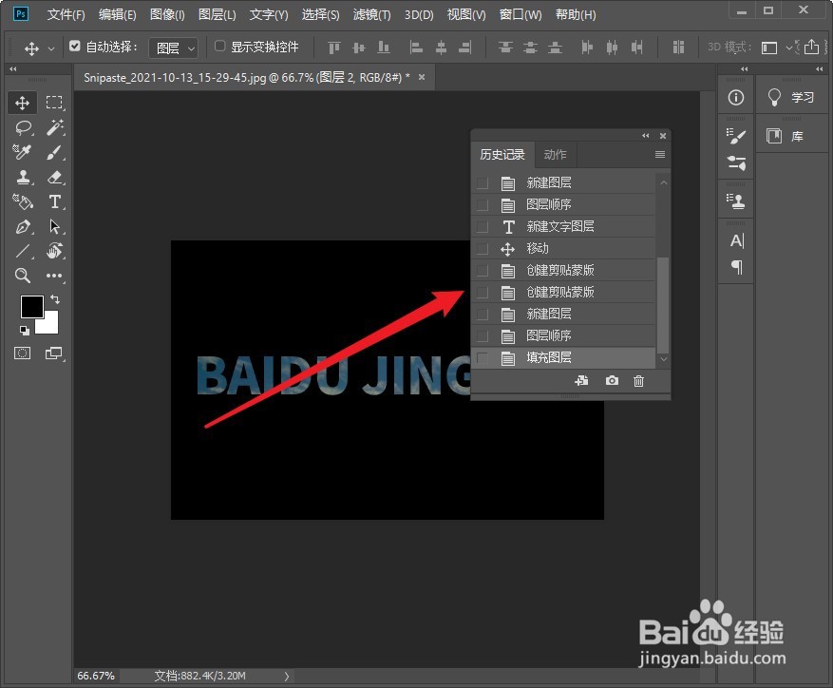The height and width of the screenshot is (688, 833).
Task: Set history brush source at first 新建图层
Action: coord(483,182)
